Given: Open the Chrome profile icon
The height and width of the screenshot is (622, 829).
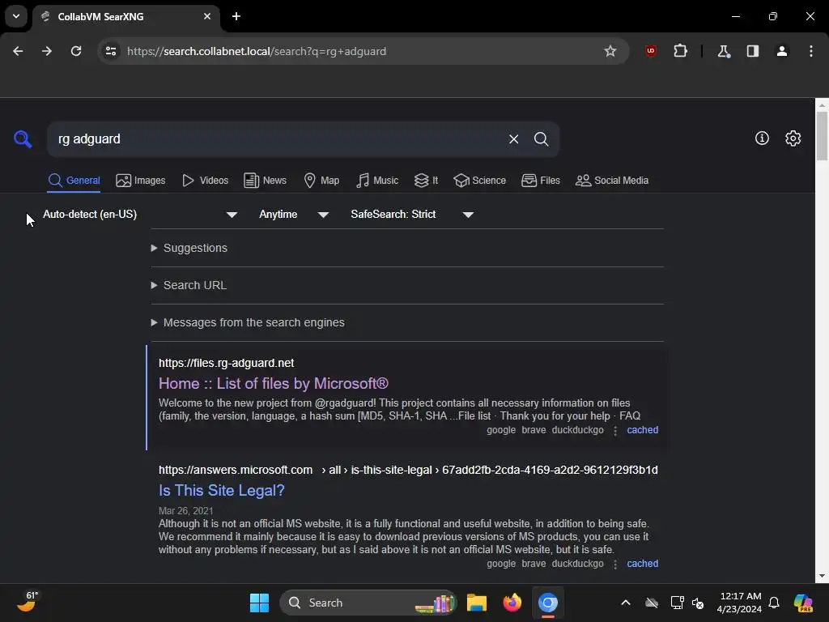Looking at the screenshot, I should coord(782,51).
